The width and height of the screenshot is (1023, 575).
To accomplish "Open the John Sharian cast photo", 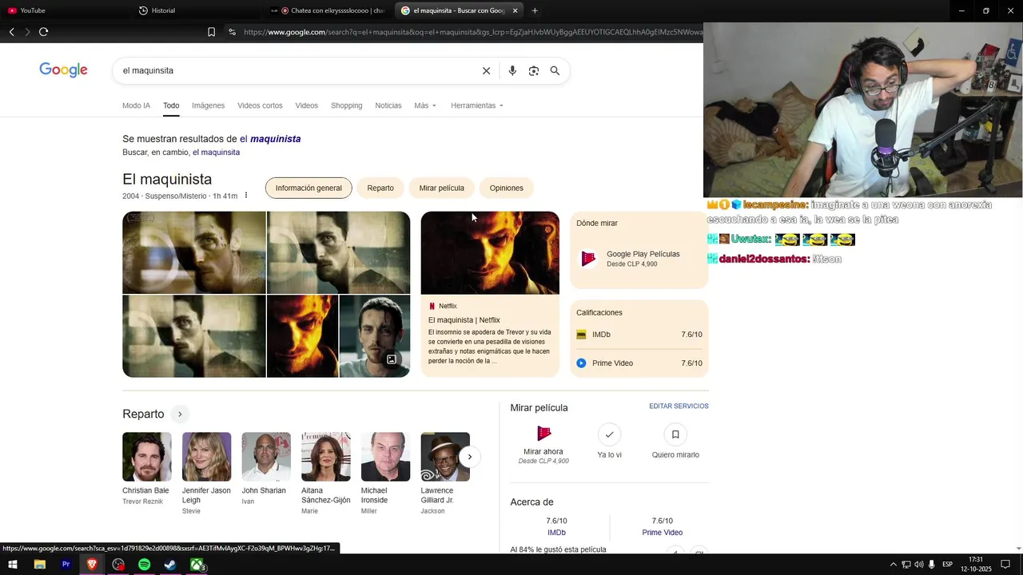I will tap(266, 457).
